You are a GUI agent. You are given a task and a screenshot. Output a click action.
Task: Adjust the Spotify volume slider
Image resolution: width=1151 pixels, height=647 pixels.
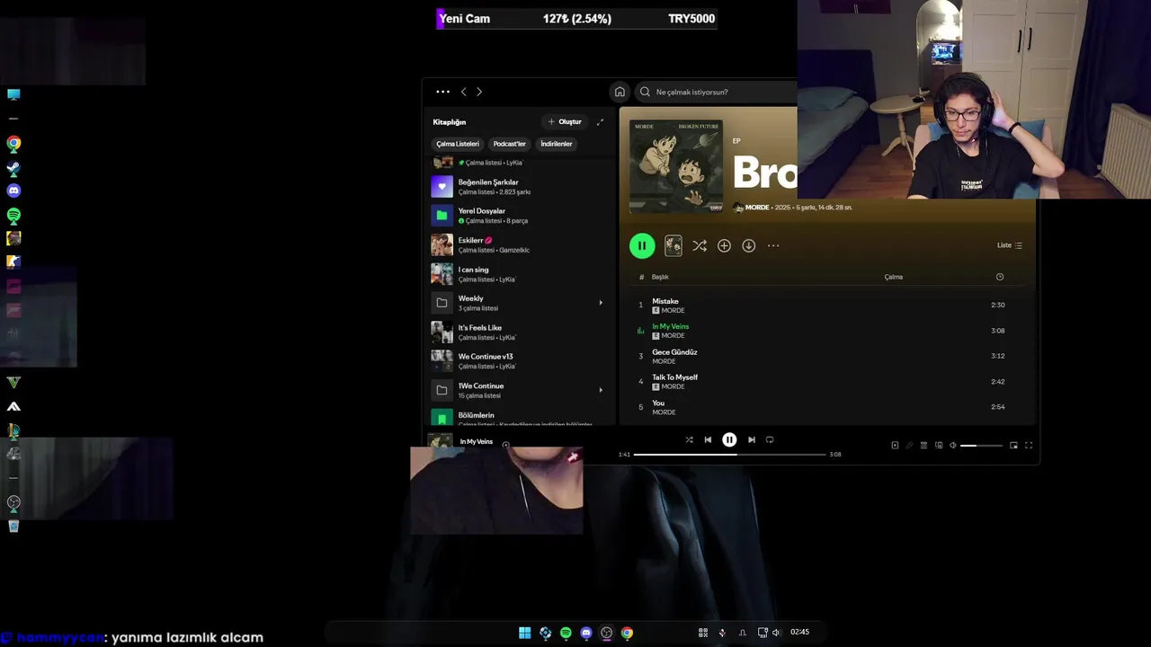981,446
